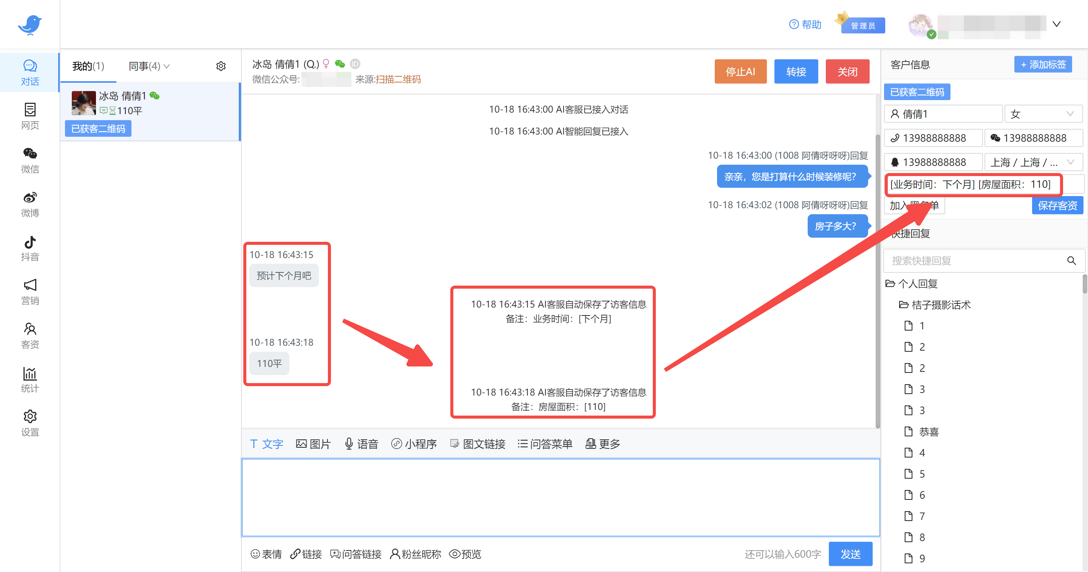Switch to the 我的(1) tab
The height and width of the screenshot is (572, 1088).
click(88, 66)
